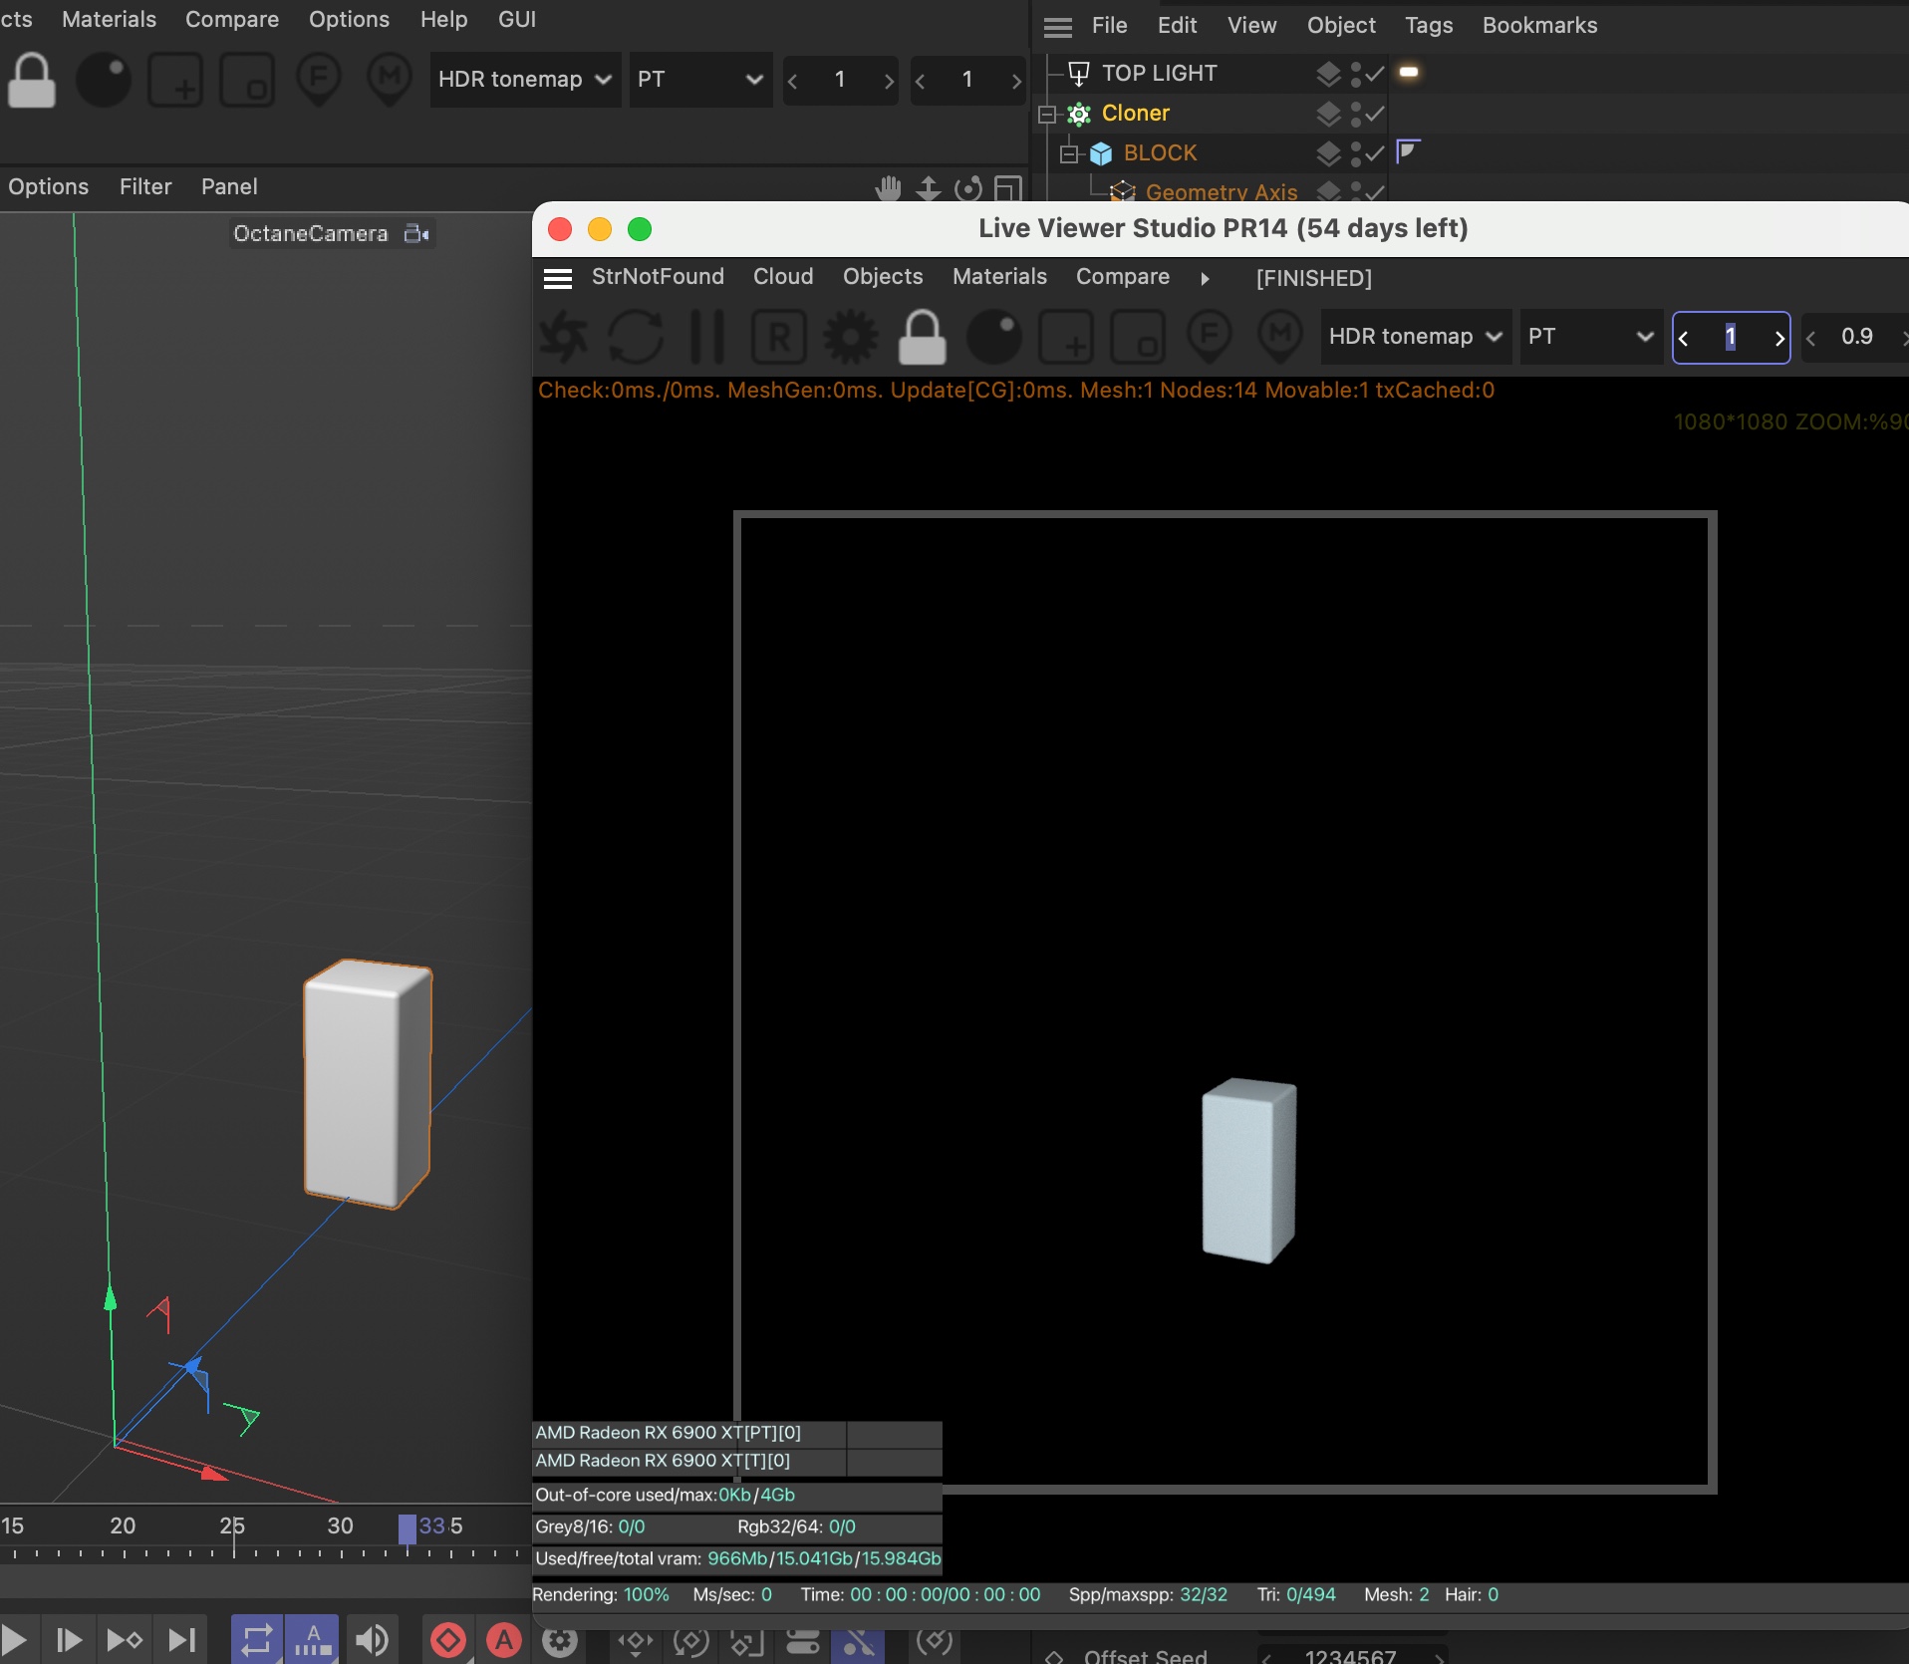Open the HDR tonemap dropdown in docked Live Viewer
The width and height of the screenshot is (1909, 1664).
pos(525,80)
